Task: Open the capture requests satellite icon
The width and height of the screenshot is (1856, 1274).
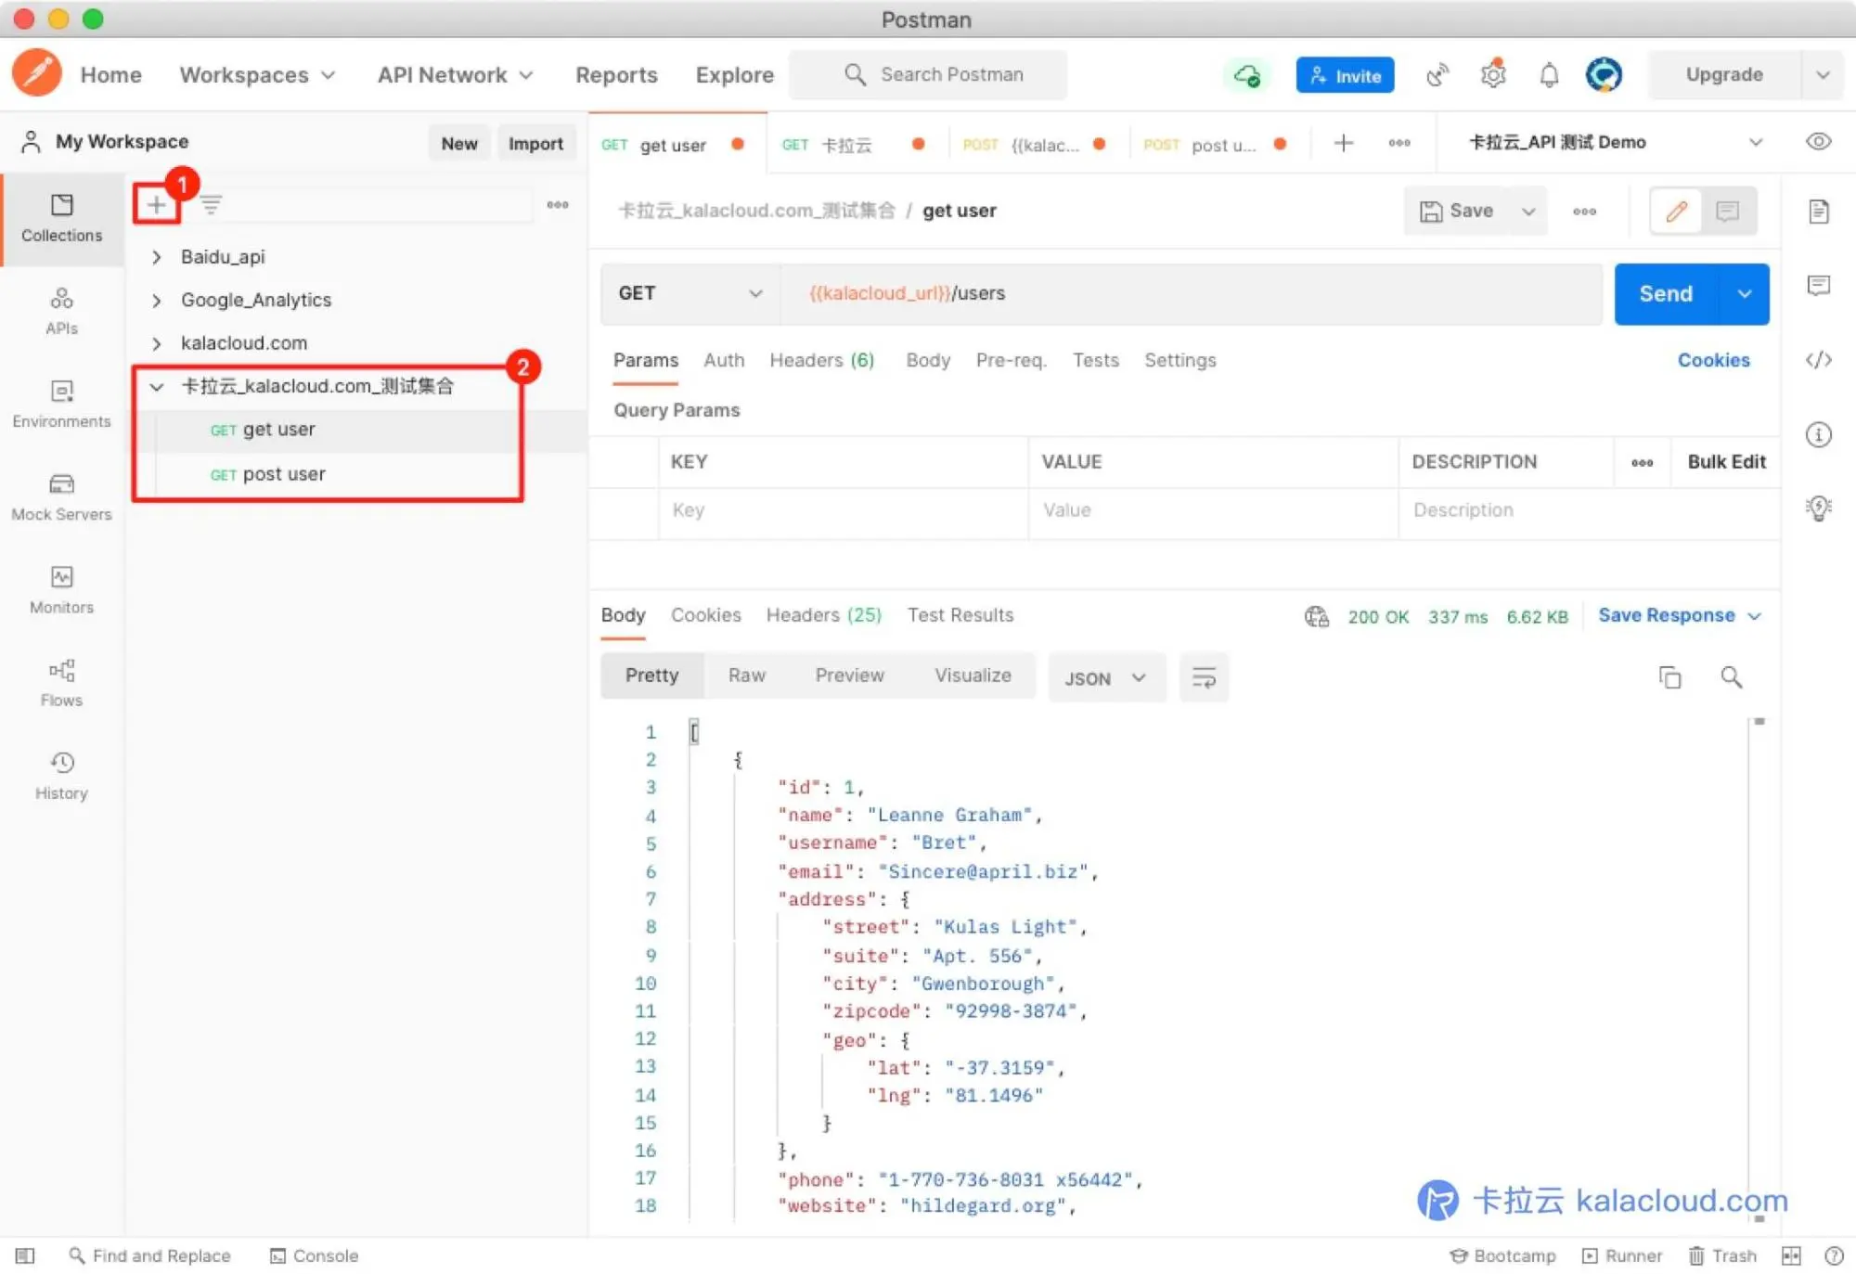Action: point(1437,75)
